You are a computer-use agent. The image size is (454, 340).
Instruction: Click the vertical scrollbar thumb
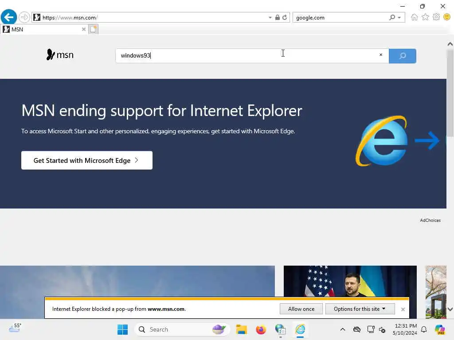click(x=450, y=93)
